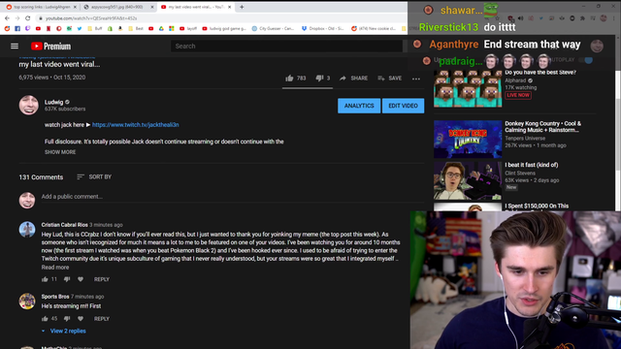Image resolution: width=621 pixels, height=349 pixels.
Task: Click the SHARE arrow button
Action: [x=353, y=79]
